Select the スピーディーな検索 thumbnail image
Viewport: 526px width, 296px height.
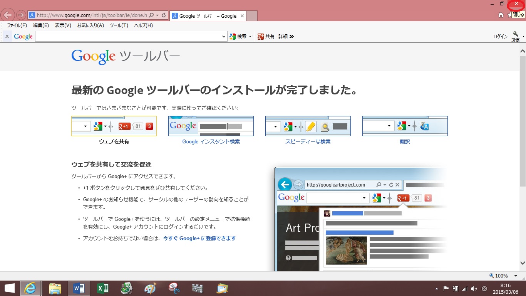pos(308,126)
